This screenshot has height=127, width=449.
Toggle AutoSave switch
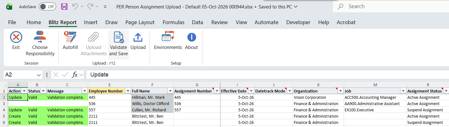tap(48, 7)
